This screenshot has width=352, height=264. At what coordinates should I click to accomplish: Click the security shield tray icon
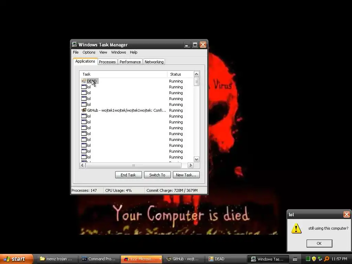coord(314,259)
